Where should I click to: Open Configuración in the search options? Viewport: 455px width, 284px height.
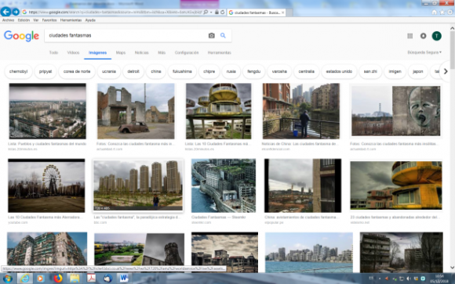click(187, 52)
